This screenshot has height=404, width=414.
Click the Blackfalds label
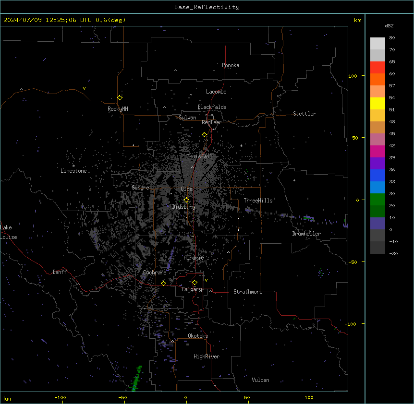(212, 107)
